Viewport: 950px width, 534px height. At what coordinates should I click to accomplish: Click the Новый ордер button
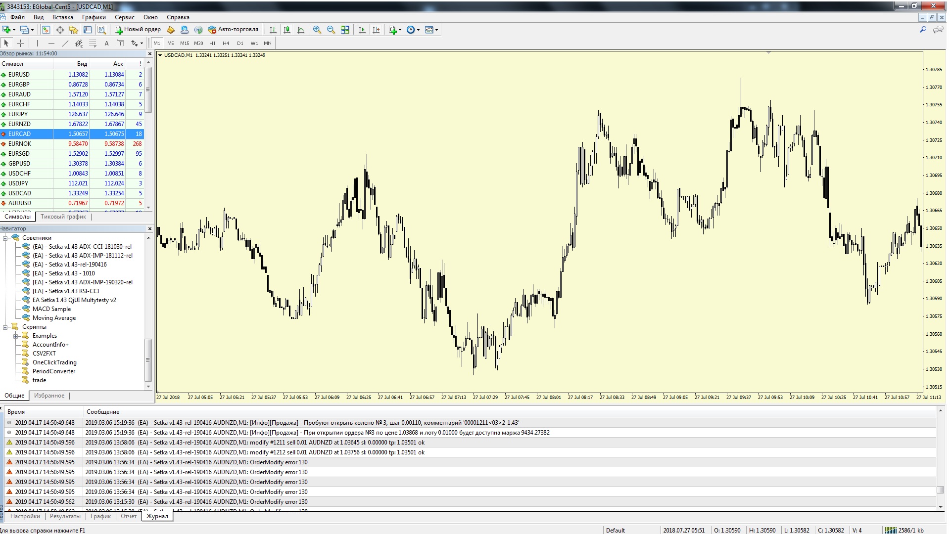point(138,30)
